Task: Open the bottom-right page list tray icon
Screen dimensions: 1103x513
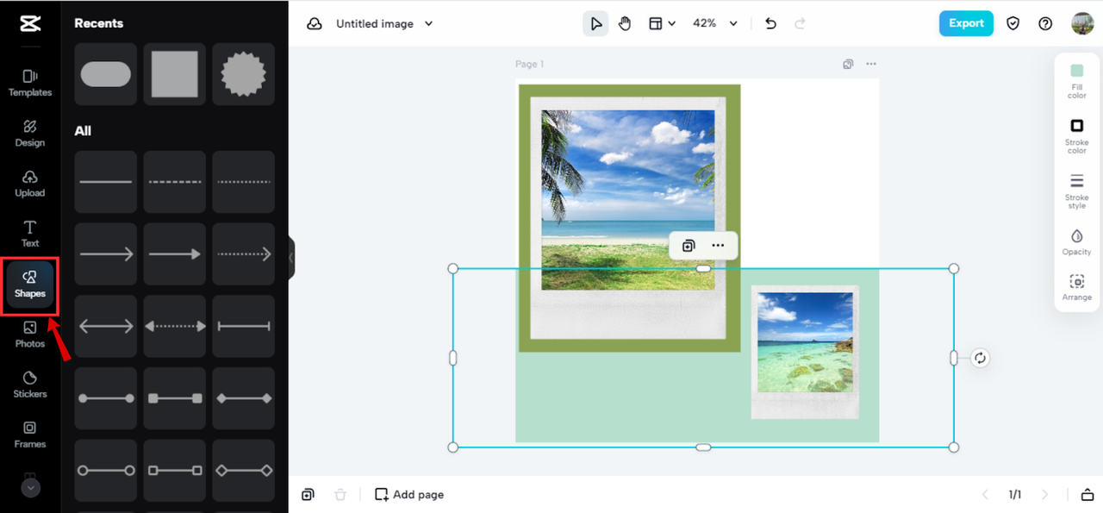Action: pyautogui.click(x=1086, y=494)
